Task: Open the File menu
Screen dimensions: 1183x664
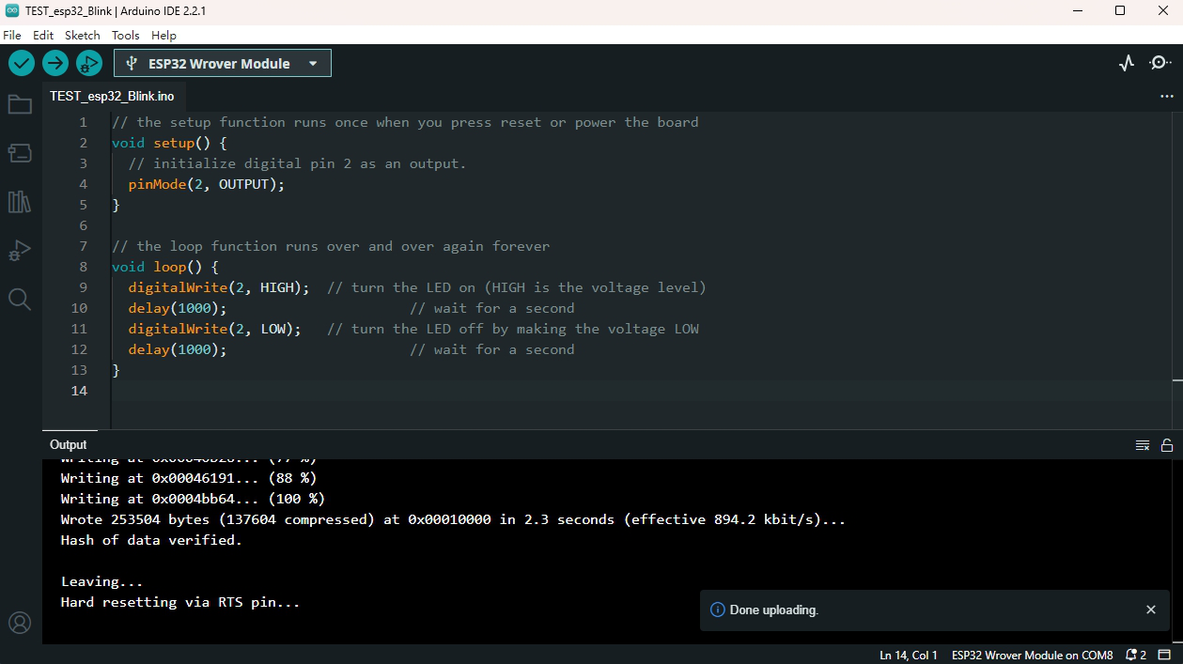Action: point(12,35)
